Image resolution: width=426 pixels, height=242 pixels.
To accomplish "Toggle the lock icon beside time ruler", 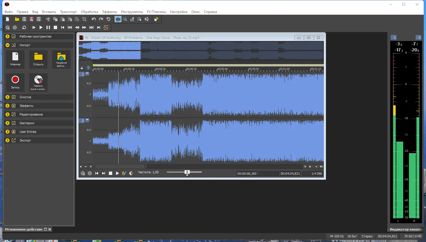I will (x=82, y=68).
